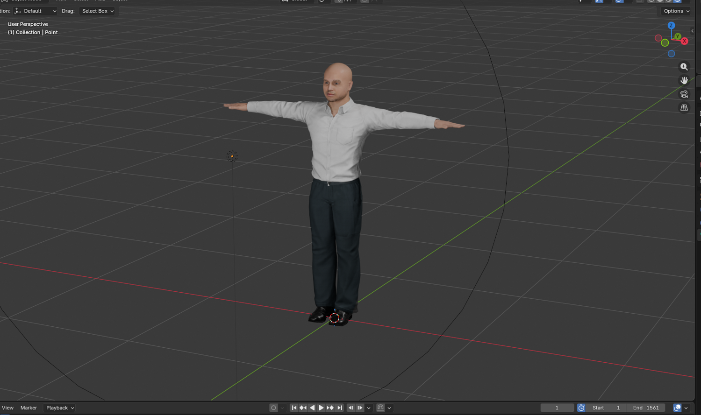This screenshot has width=701, height=415.
Task: Select the point light object in viewport
Action: click(x=232, y=156)
